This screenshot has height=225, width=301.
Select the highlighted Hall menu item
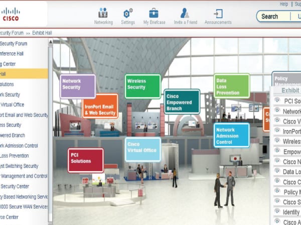tap(24, 74)
